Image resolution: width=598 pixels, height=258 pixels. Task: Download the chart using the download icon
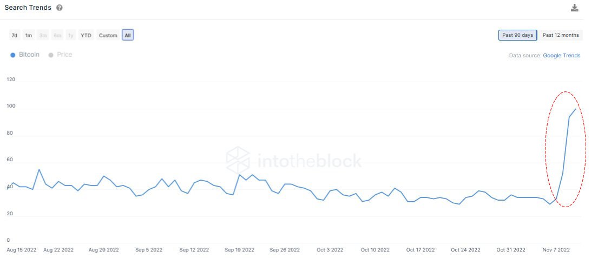coord(574,8)
